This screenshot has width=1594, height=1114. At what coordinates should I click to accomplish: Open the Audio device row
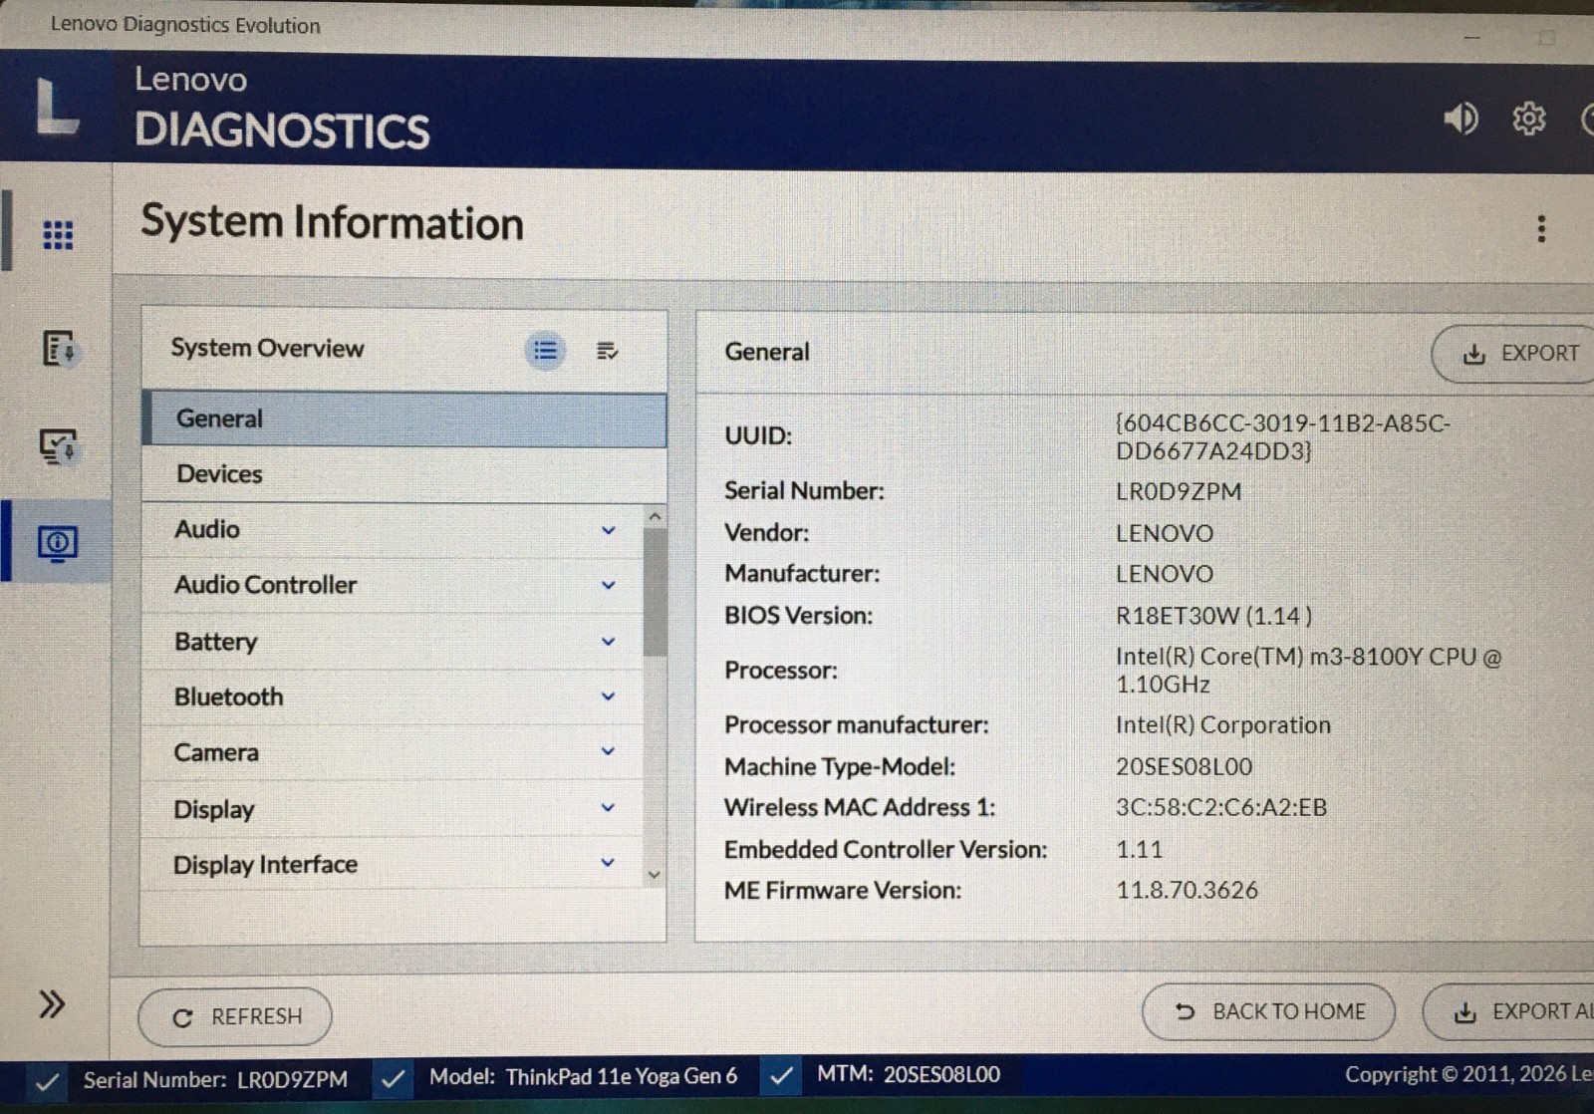[x=393, y=530]
